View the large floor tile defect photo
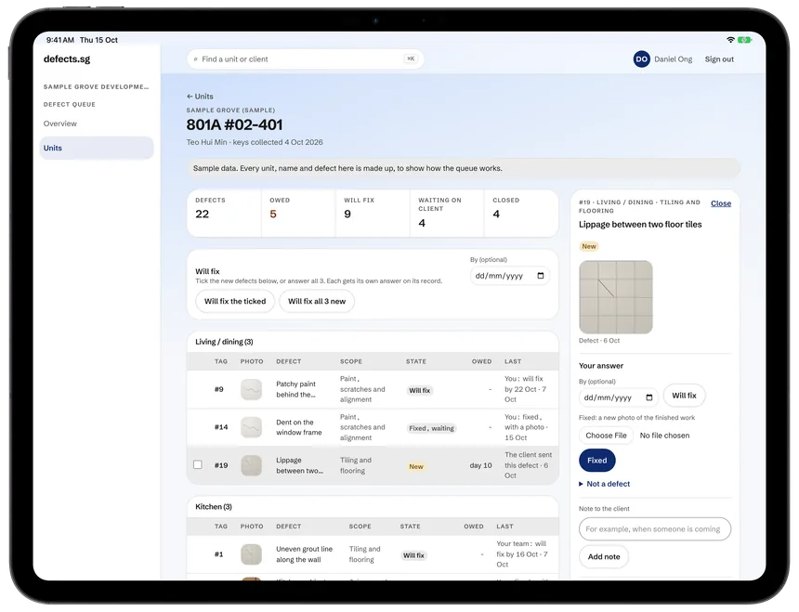Image resolution: width=799 pixels, height=612 pixels. coord(616,297)
